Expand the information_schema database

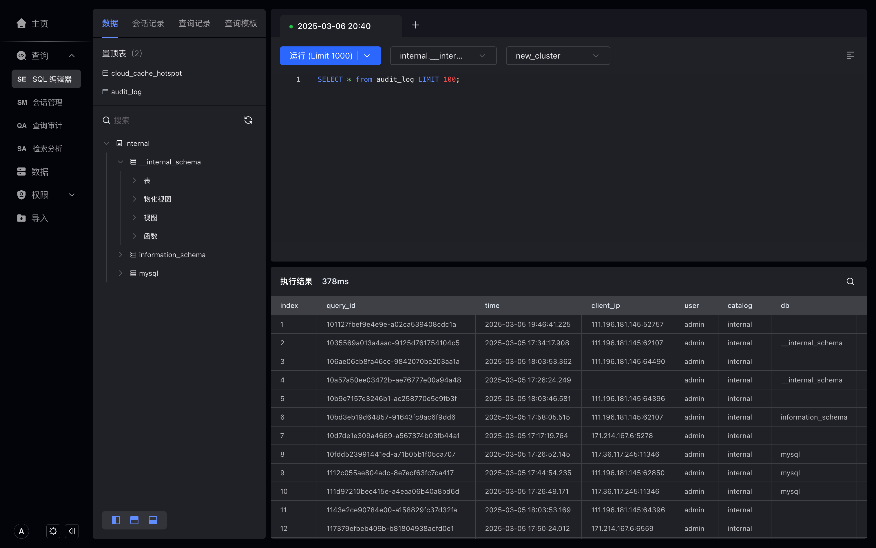click(121, 255)
